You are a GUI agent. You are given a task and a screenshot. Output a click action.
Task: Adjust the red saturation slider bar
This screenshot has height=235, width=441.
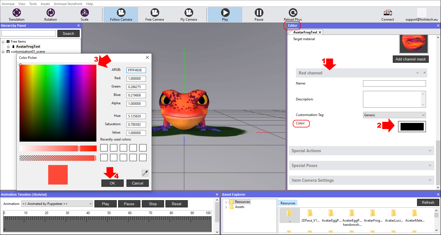[x=58, y=148]
